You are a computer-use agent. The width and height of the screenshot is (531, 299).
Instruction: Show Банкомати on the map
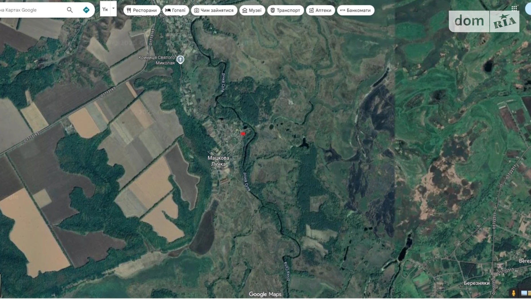coord(355,10)
